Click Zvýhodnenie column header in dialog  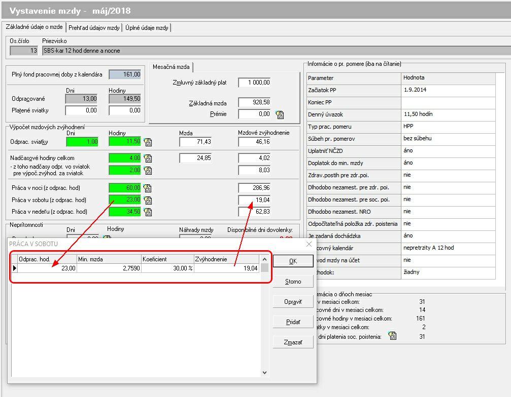(226, 259)
